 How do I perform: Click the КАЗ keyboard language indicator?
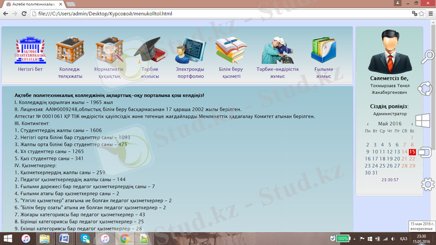(x=403, y=239)
